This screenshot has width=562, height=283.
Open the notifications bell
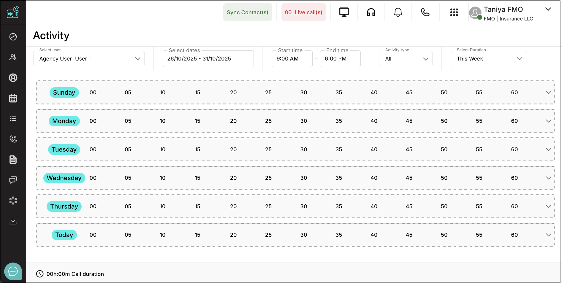[x=398, y=12]
